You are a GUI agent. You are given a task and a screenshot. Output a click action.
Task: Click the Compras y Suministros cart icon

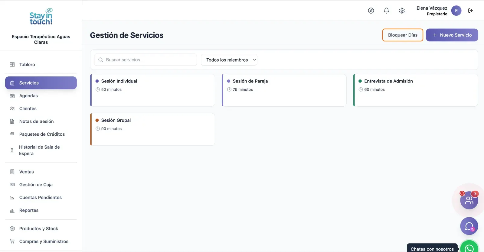click(x=12, y=241)
